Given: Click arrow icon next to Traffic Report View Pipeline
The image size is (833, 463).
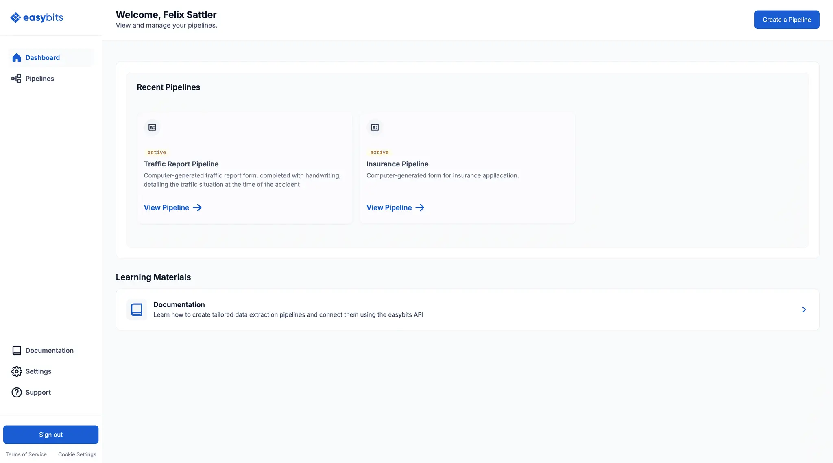Looking at the screenshot, I should coord(197,207).
